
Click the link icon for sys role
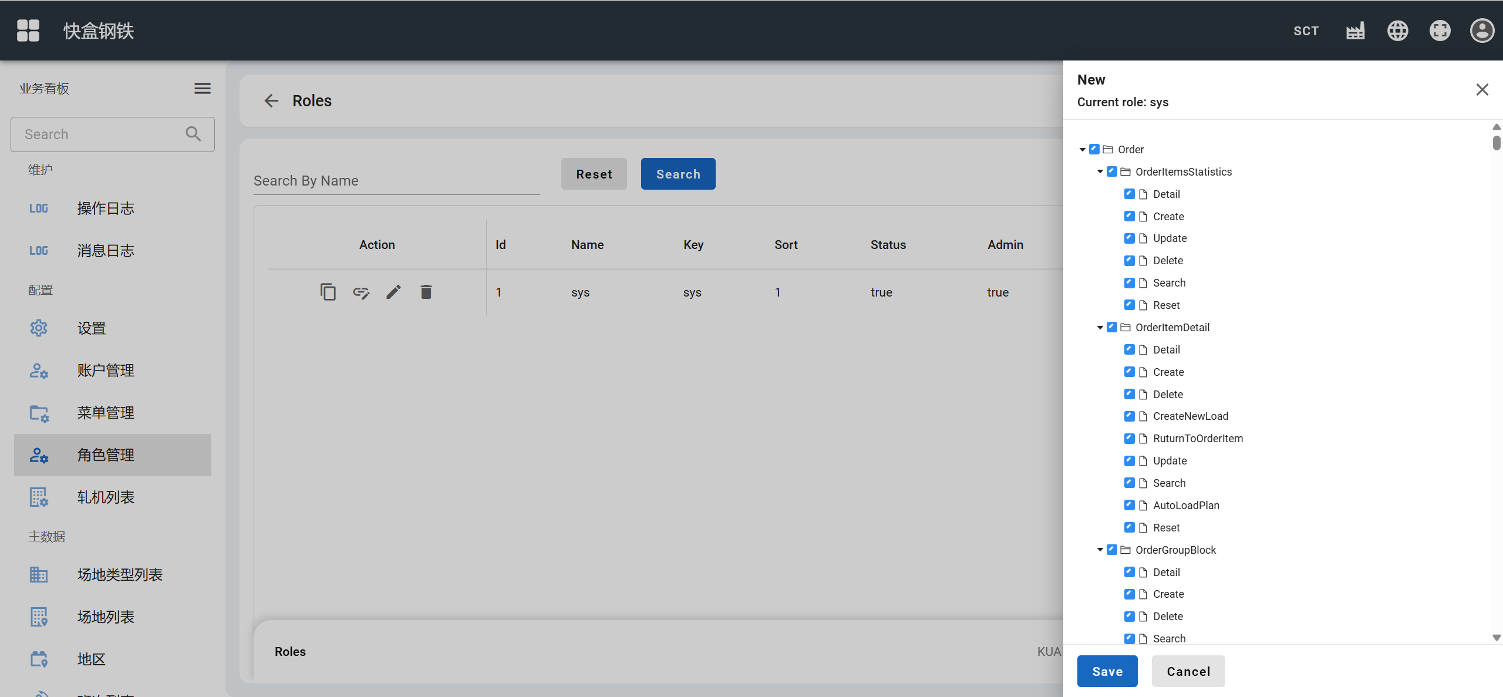tap(361, 292)
